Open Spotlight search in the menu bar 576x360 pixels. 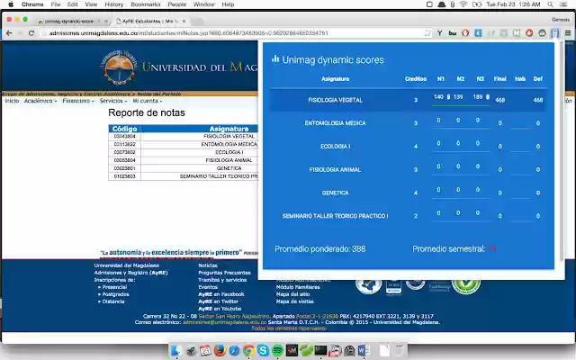tap(550, 4)
